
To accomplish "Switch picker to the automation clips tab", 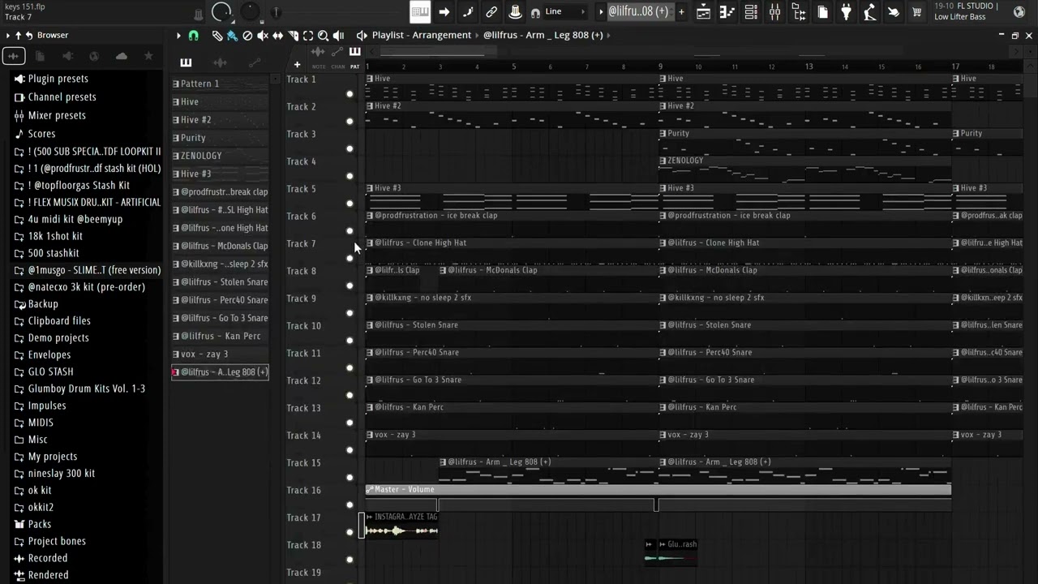I will [255, 63].
